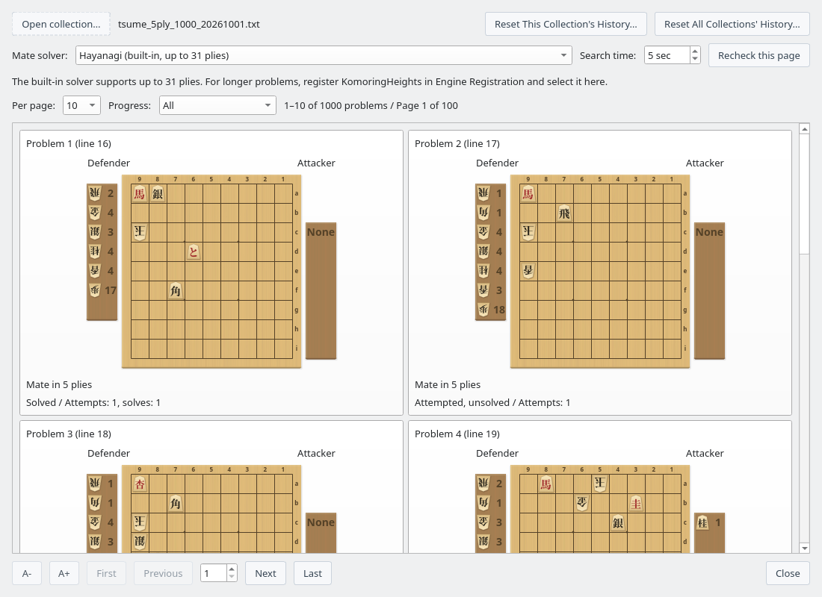
Task: Click the Search time input field
Action: coord(667,55)
